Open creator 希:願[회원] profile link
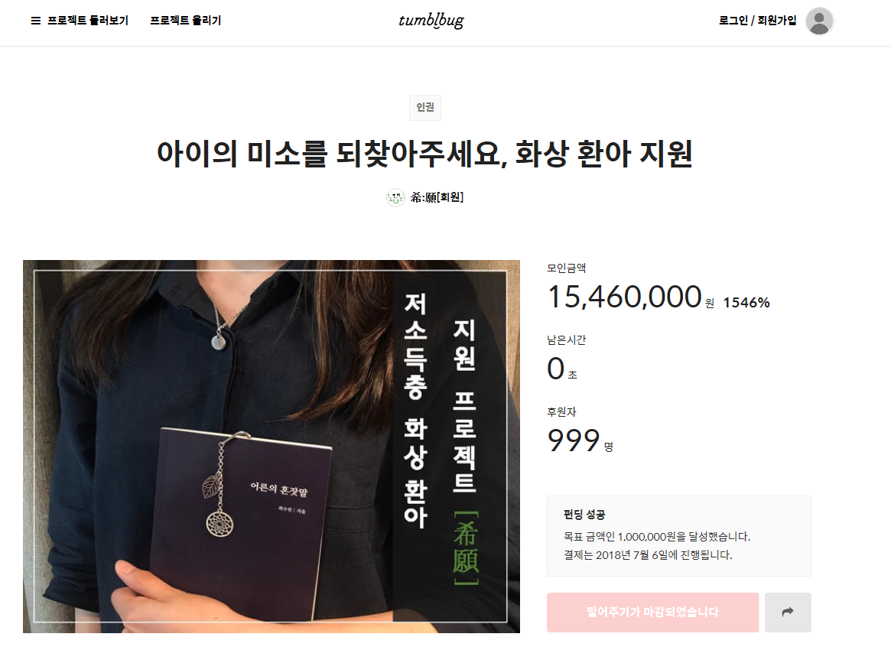The width and height of the screenshot is (891, 663). [x=437, y=197]
